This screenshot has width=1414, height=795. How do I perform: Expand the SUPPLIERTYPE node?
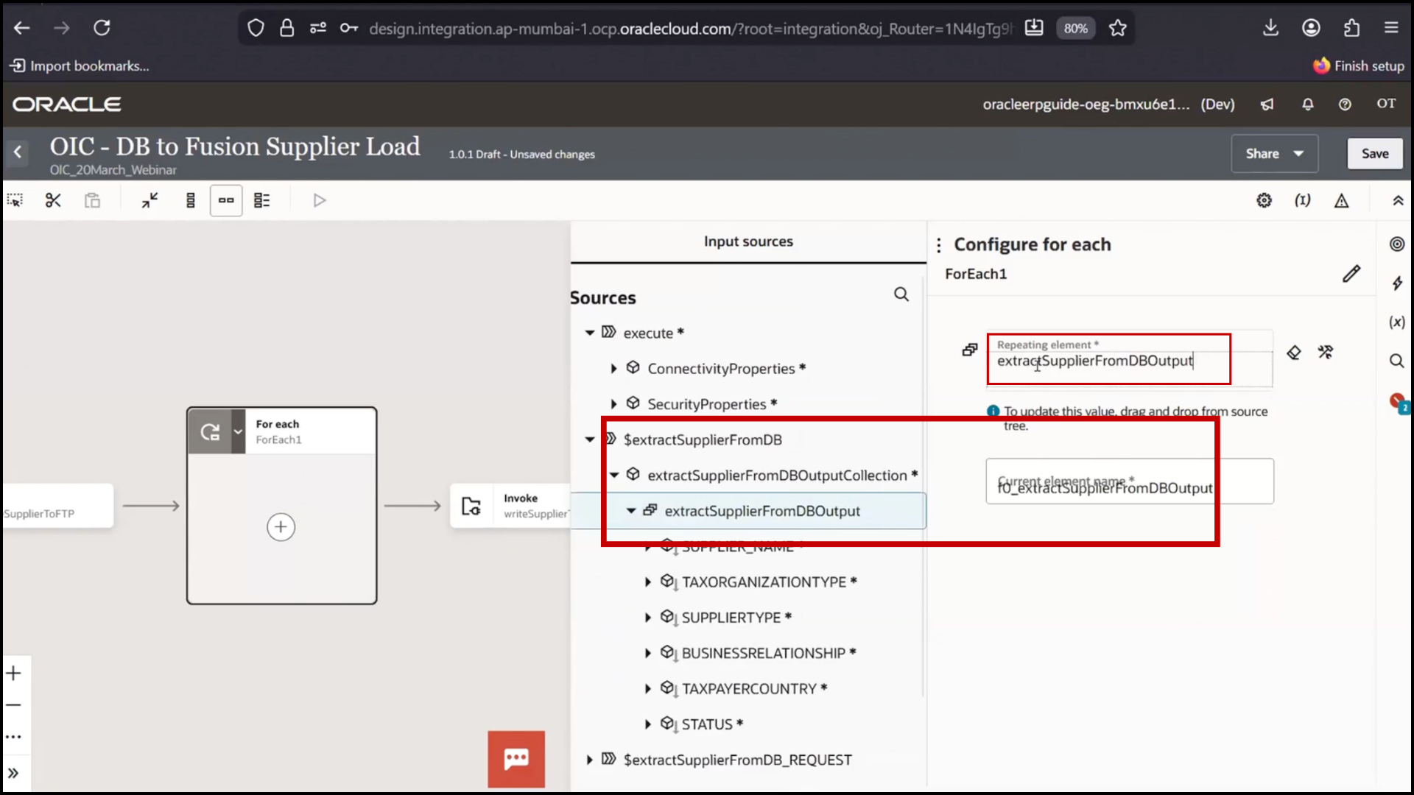(647, 618)
